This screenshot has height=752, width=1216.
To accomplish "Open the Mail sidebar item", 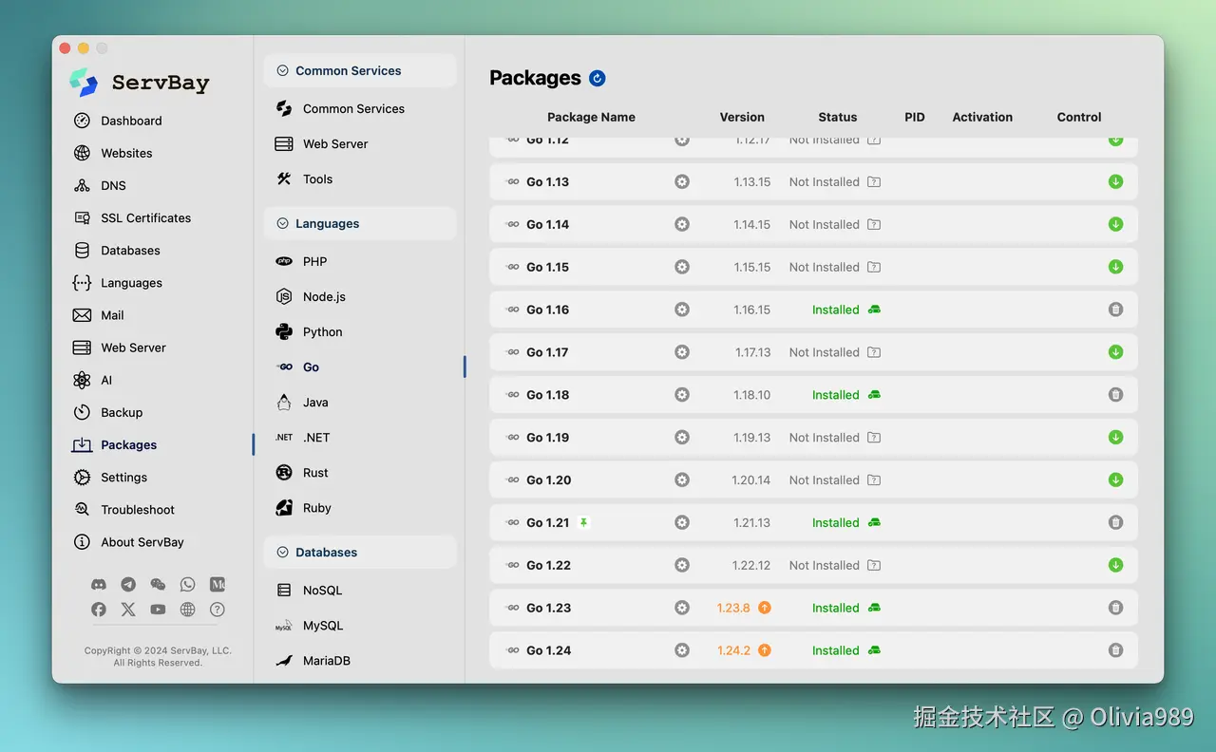I will click(112, 315).
